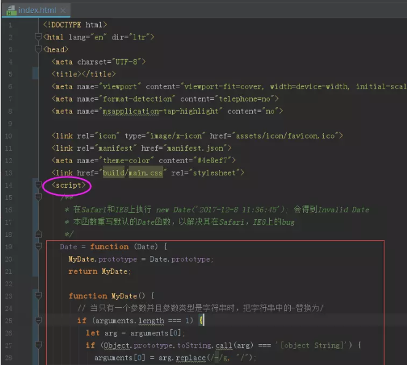Image resolution: width=407 pixels, height=365 pixels.
Task: Collapse the head tag fold marker on line 3
Action: [x=38, y=49]
